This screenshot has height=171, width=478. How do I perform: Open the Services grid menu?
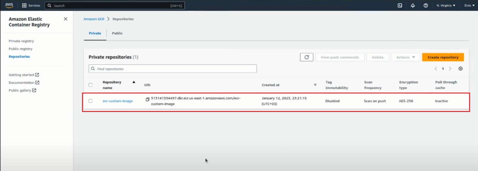pyautogui.click(x=31, y=5)
